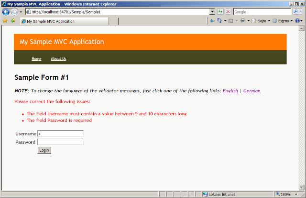The height and width of the screenshot is (198, 306).
Task: Open the Extras toolbar dropdown menu
Action: point(284,21)
